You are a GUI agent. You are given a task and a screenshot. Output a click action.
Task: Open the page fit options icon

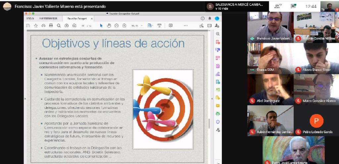(150, 26)
